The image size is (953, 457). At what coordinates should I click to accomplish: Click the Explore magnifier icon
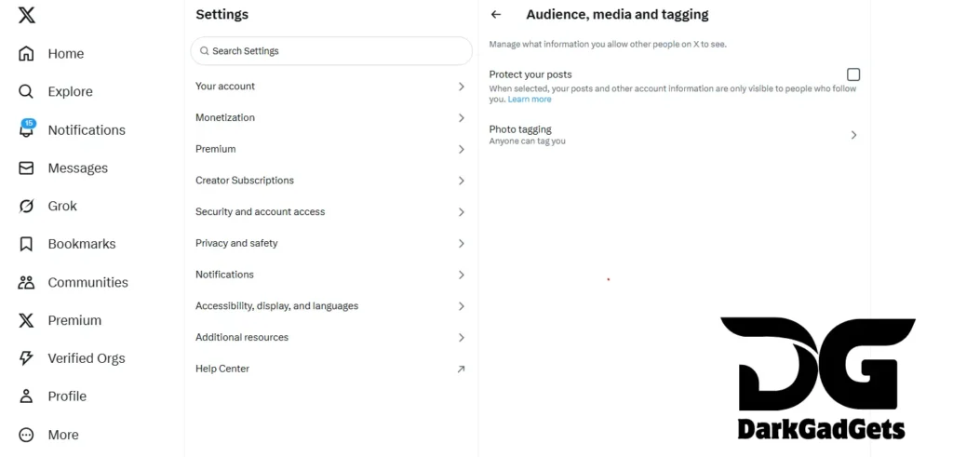click(26, 92)
